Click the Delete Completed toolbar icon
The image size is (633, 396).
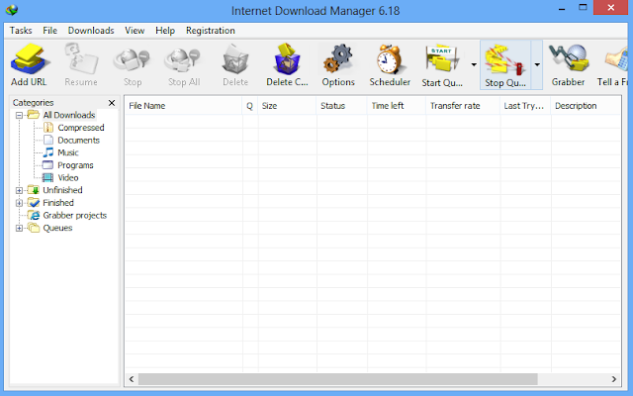[x=287, y=59]
